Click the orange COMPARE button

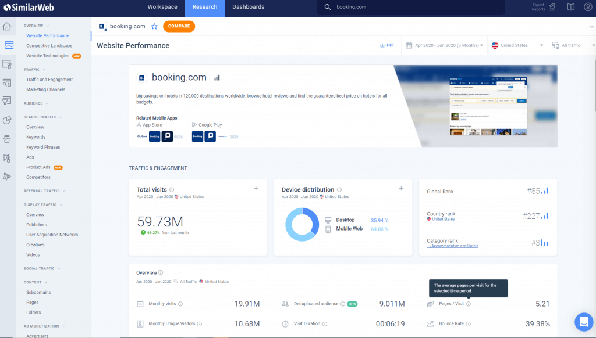click(179, 26)
